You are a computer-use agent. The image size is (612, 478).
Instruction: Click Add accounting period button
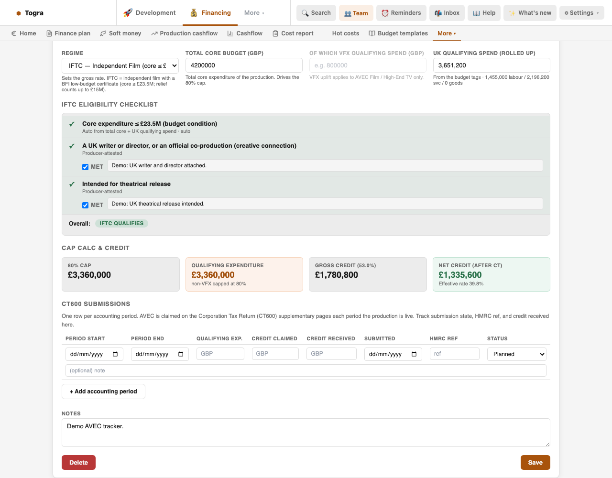tap(103, 391)
